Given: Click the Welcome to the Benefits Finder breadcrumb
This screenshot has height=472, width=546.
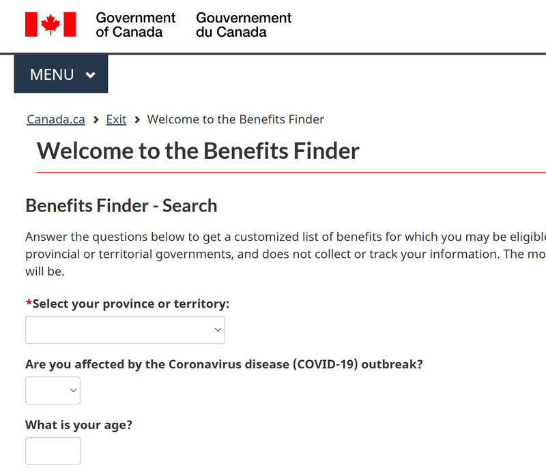Looking at the screenshot, I should tap(235, 119).
